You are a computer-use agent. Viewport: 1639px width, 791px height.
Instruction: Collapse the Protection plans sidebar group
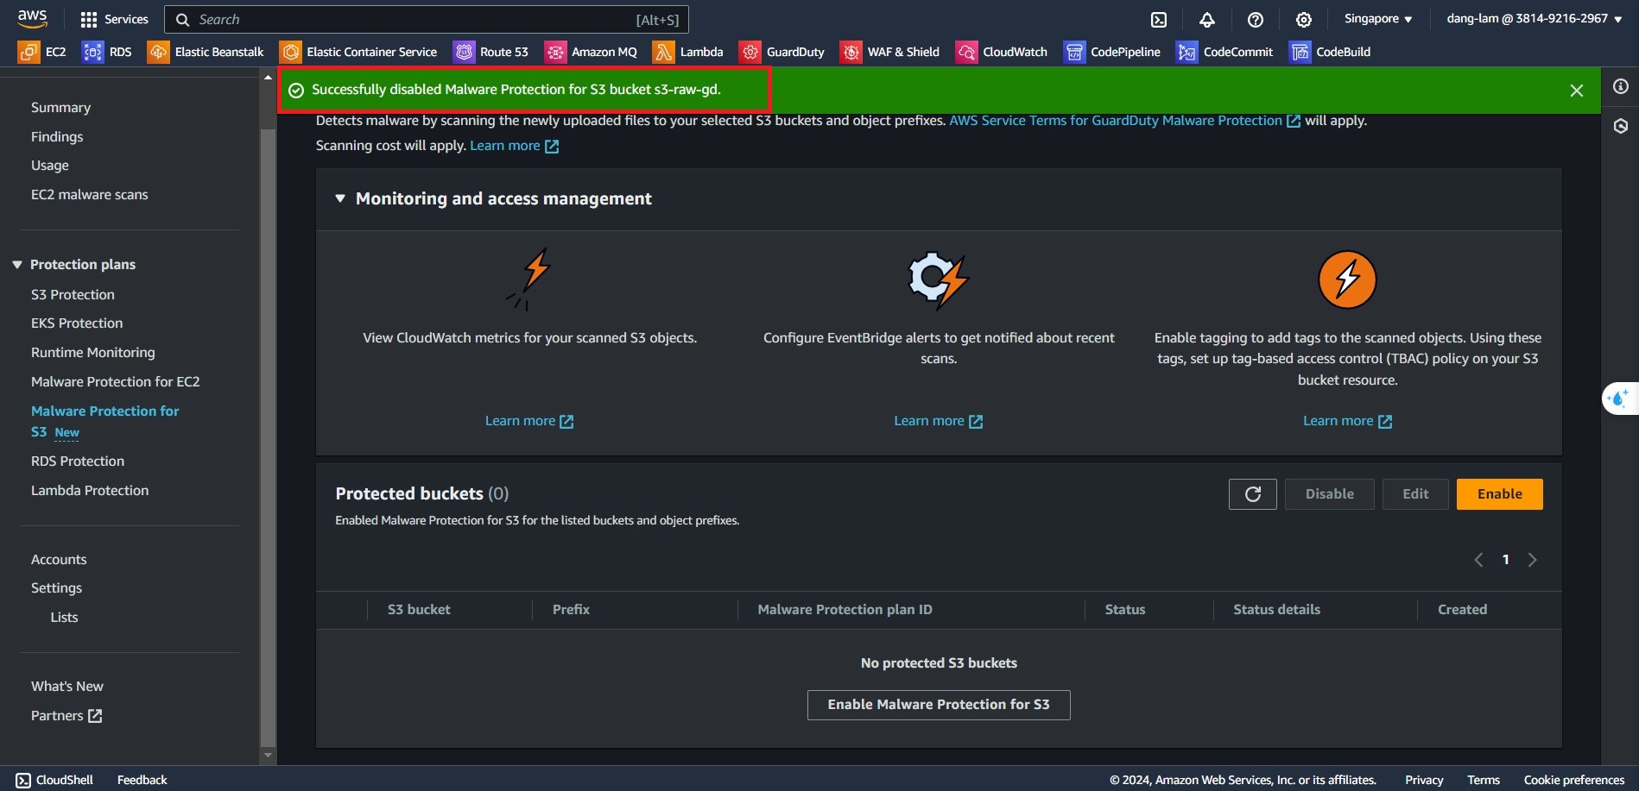pos(17,265)
